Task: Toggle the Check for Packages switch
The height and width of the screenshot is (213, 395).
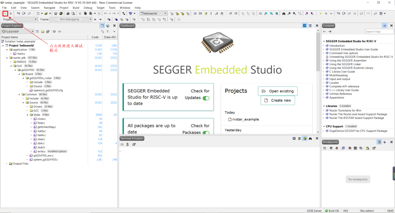Action: [206, 133]
